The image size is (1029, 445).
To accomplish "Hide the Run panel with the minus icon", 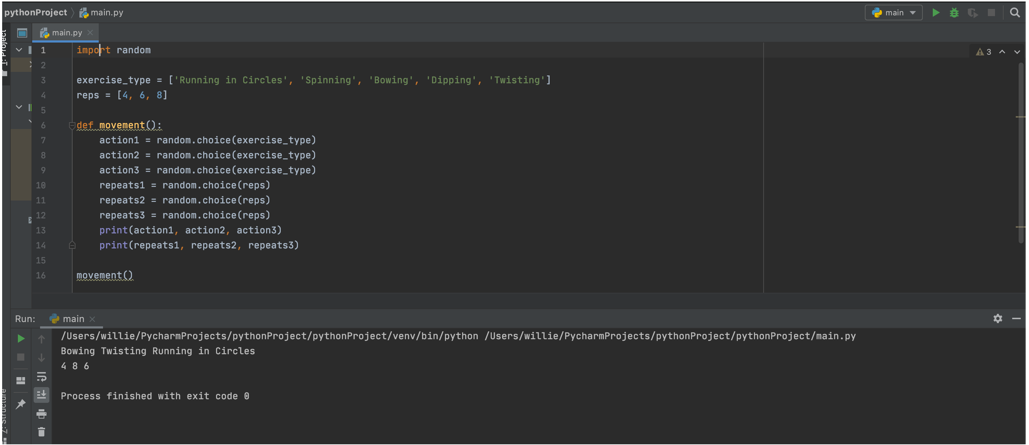I will tap(1016, 318).
